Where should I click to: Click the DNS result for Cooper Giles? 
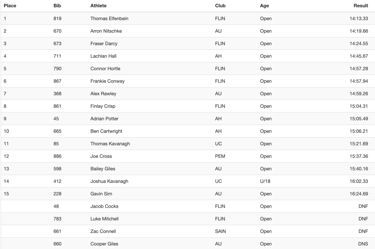[363, 243]
